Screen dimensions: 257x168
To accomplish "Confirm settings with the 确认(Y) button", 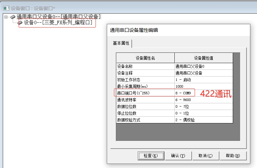I will pos(178,156).
